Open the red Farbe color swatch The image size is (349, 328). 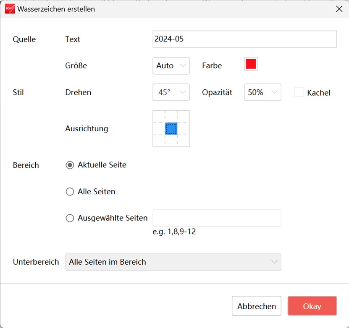click(251, 64)
